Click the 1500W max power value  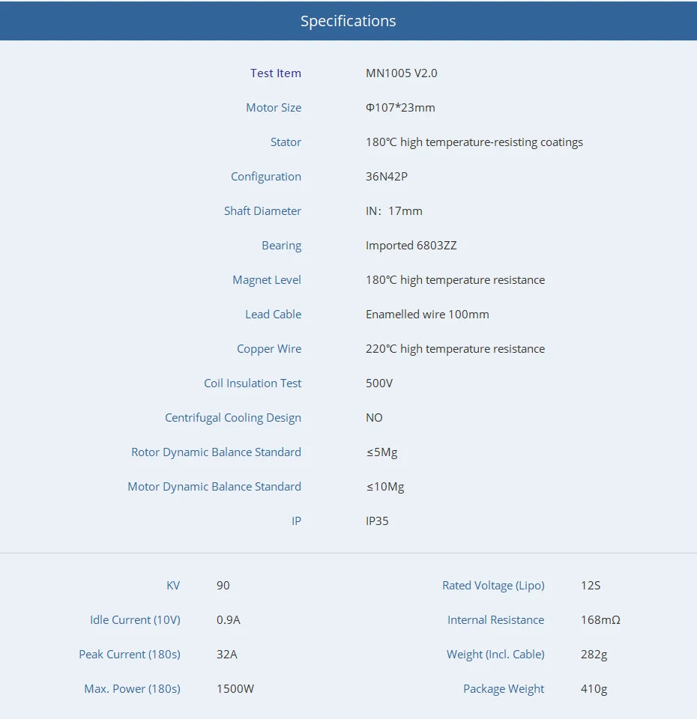pyautogui.click(x=235, y=689)
